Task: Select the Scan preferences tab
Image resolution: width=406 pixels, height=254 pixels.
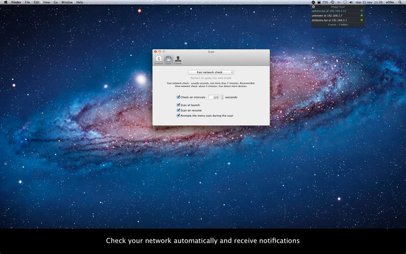Action: [x=168, y=60]
